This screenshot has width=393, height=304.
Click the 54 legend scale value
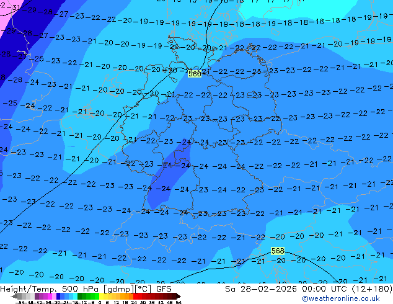[x=179, y=302]
